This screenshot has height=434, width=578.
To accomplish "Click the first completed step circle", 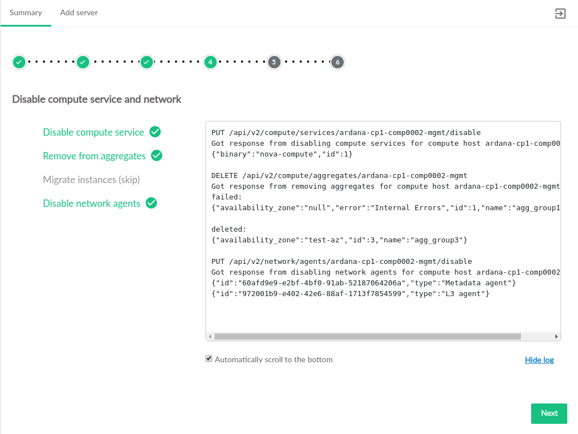I will coord(19,62).
